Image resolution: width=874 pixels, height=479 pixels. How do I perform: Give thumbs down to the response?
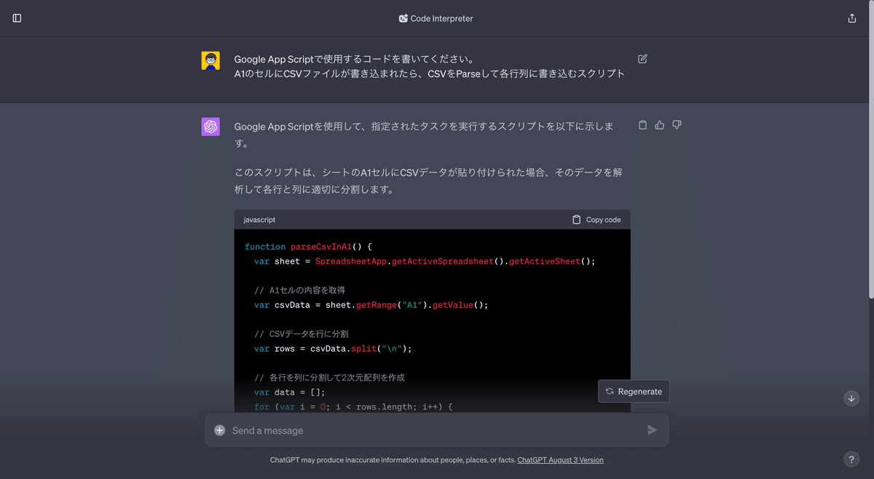[677, 125]
